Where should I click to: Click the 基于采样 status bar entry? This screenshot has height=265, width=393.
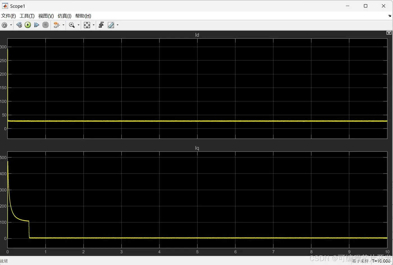360,261
